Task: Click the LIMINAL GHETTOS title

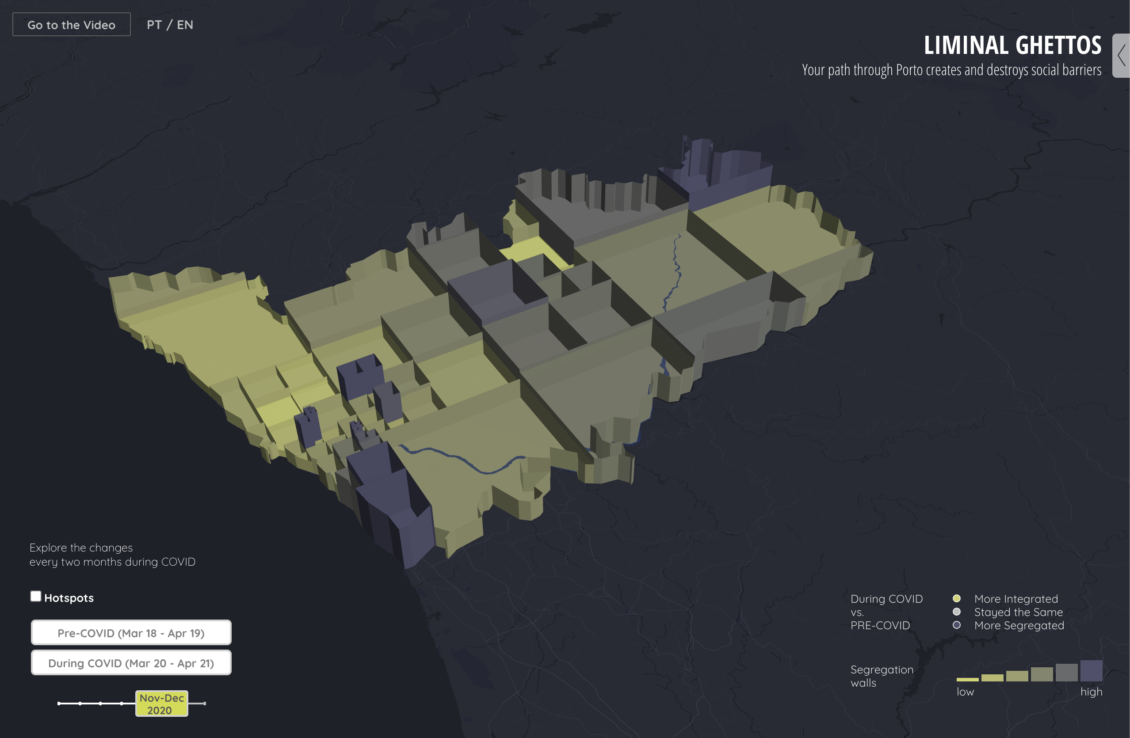Action: coord(1012,46)
